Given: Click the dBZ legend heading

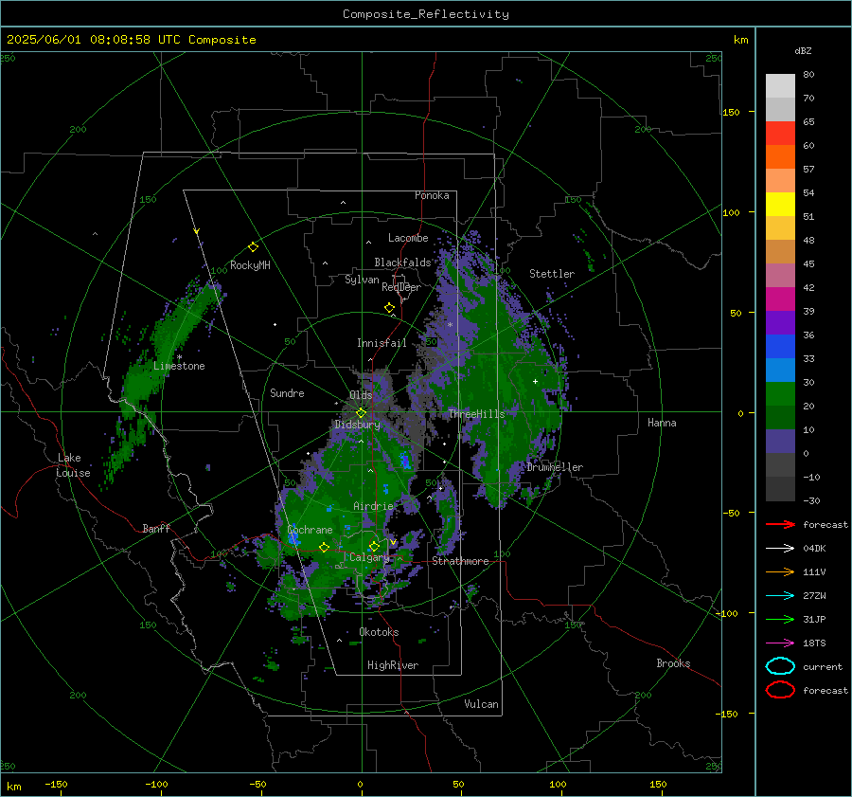Looking at the screenshot, I should click(x=803, y=50).
